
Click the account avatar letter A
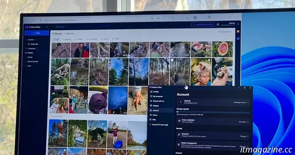[181, 102]
